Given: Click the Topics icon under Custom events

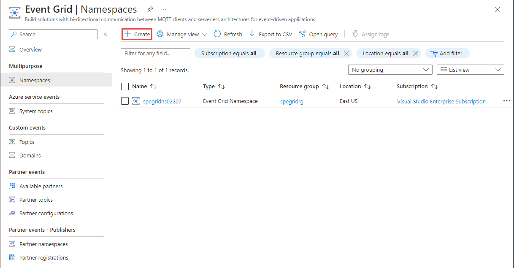Looking at the screenshot, I should [x=12, y=142].
